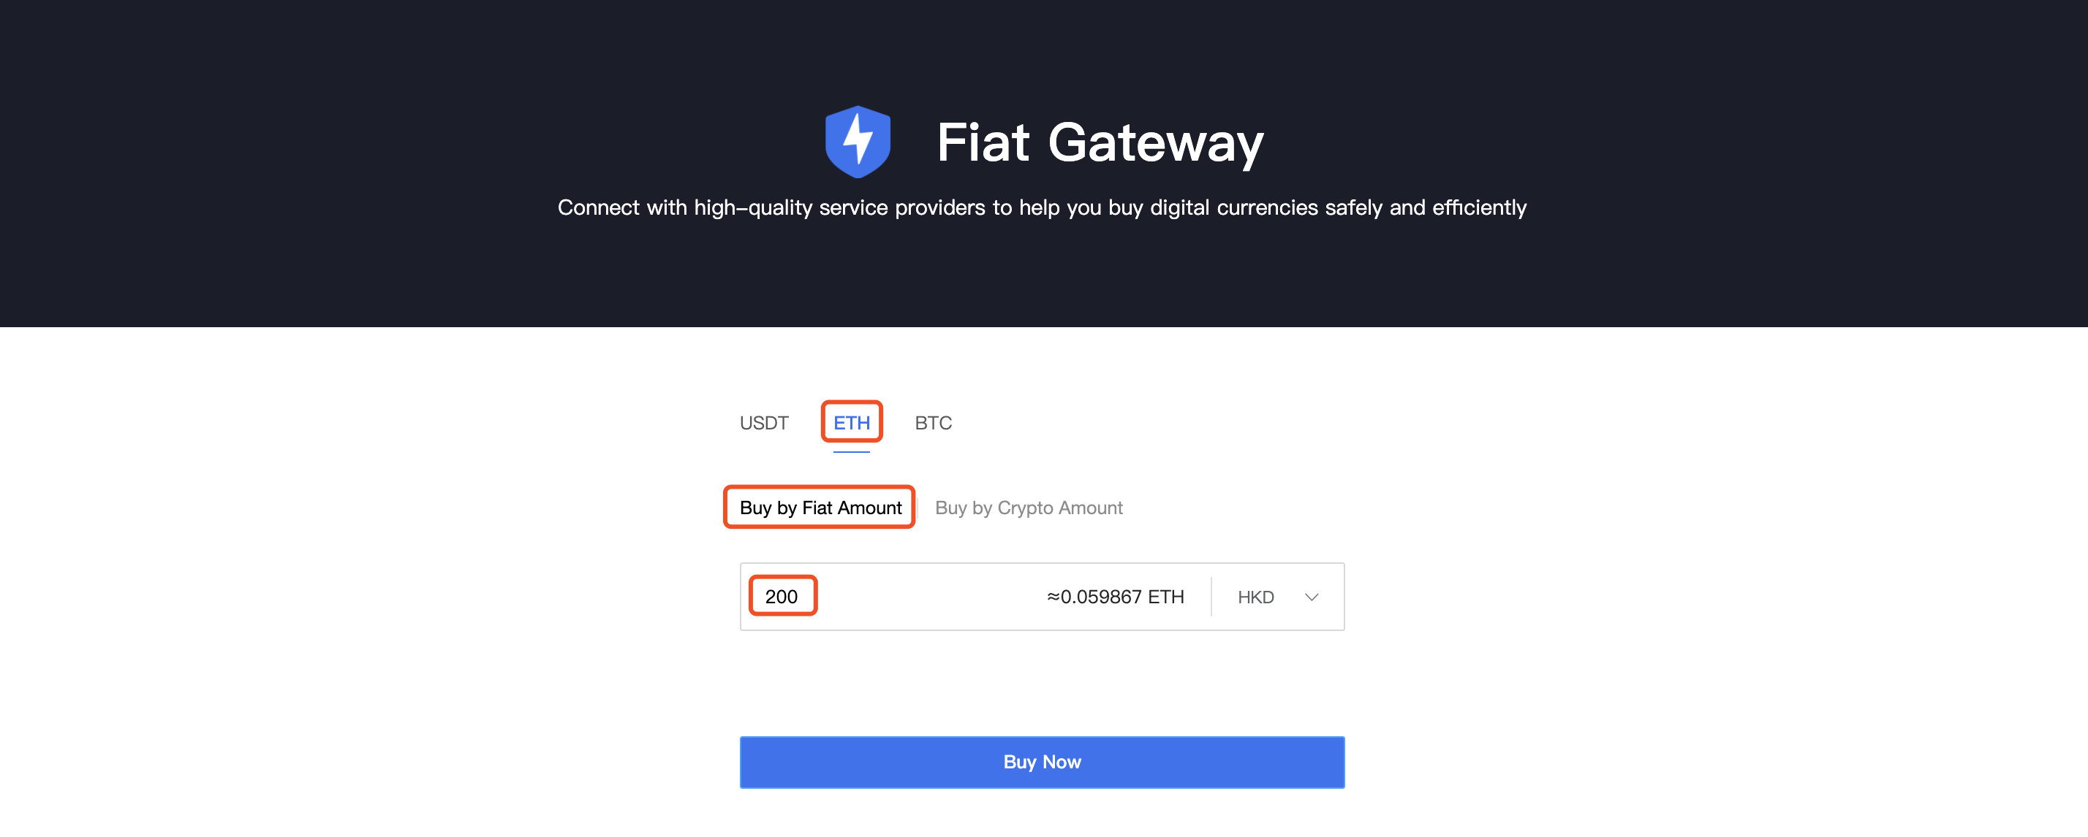The image size is (2088, 837).
Task: Select Buy by Fiat Amount mode
Action: coord(820,508)
